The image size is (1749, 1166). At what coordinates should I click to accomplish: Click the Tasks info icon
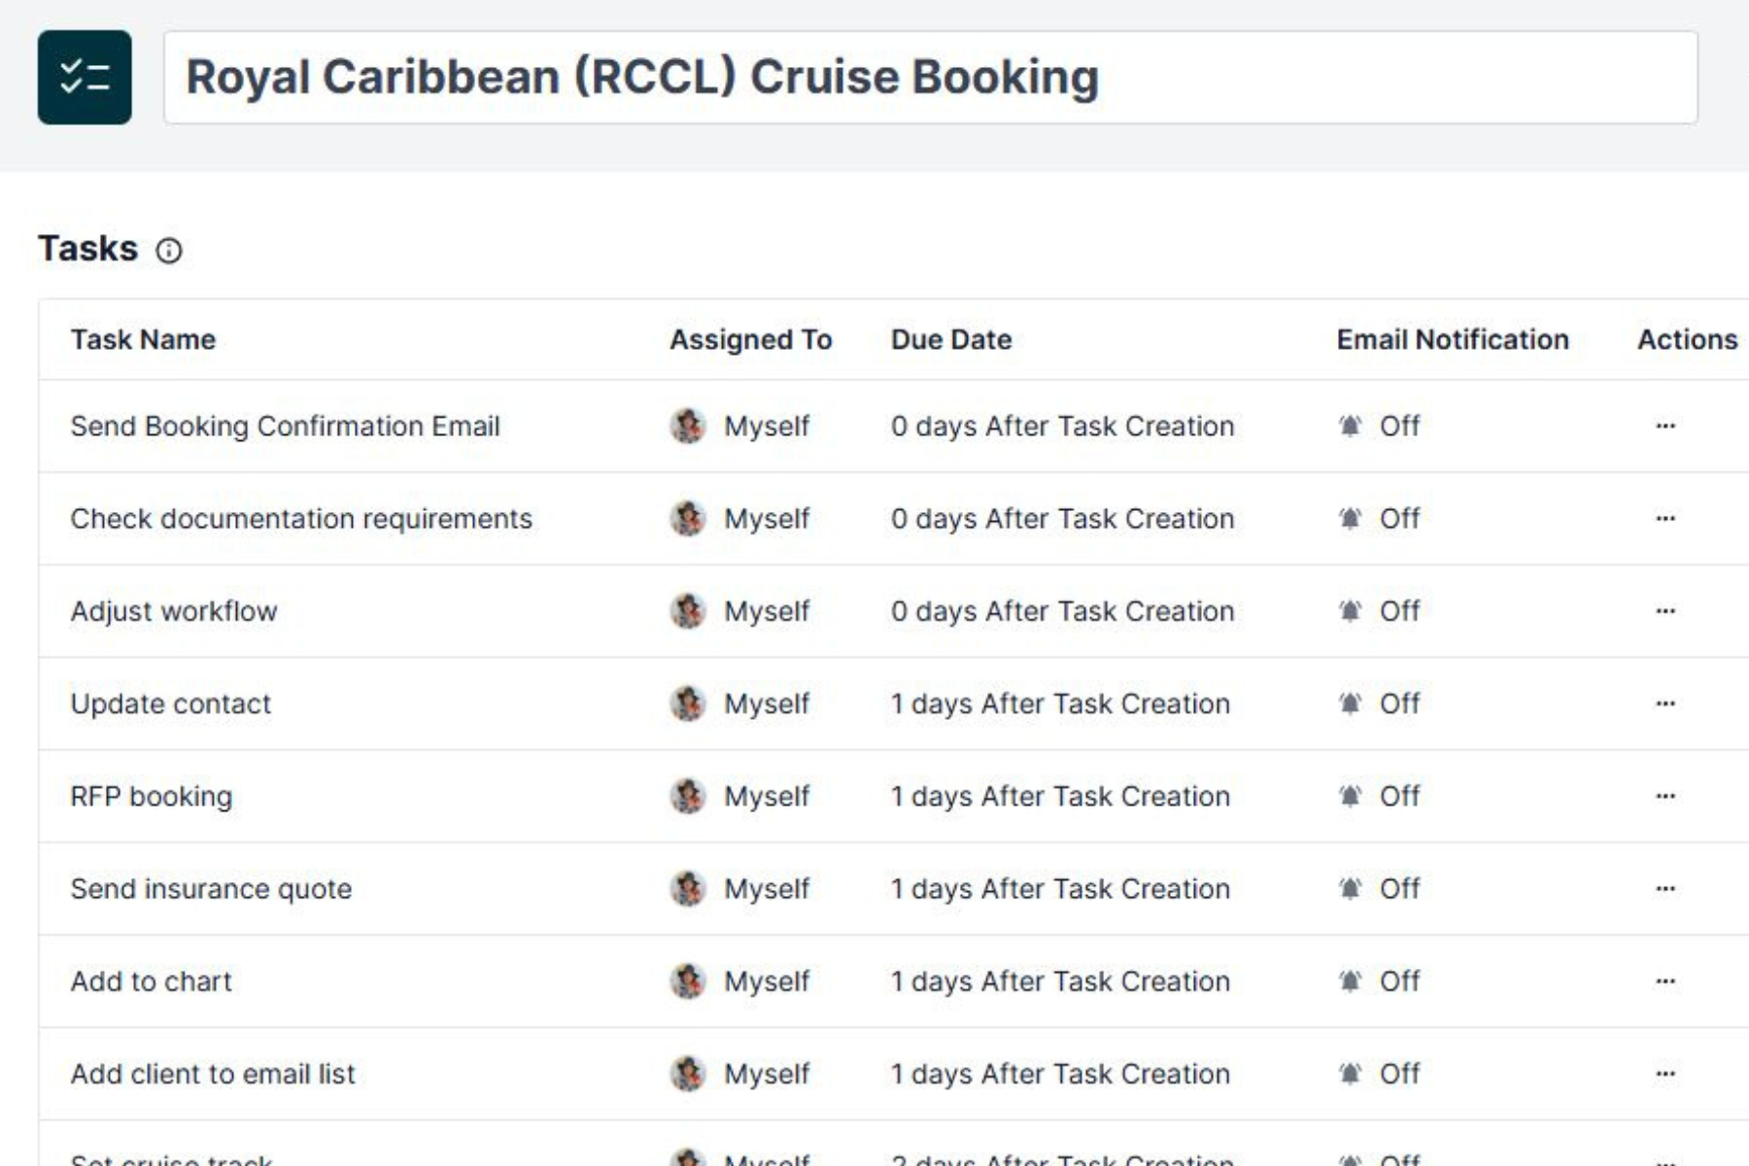pos(169,251)
